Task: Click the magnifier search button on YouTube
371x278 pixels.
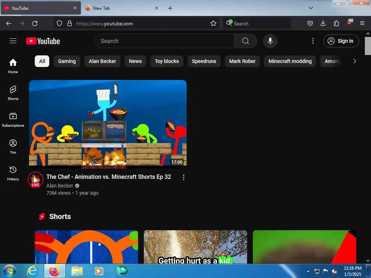Action: (x=245, y=41)
